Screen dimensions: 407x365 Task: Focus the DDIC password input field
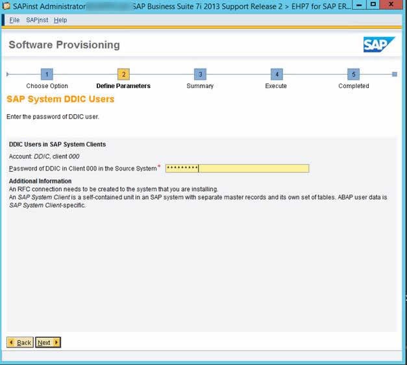click(237, 169)
